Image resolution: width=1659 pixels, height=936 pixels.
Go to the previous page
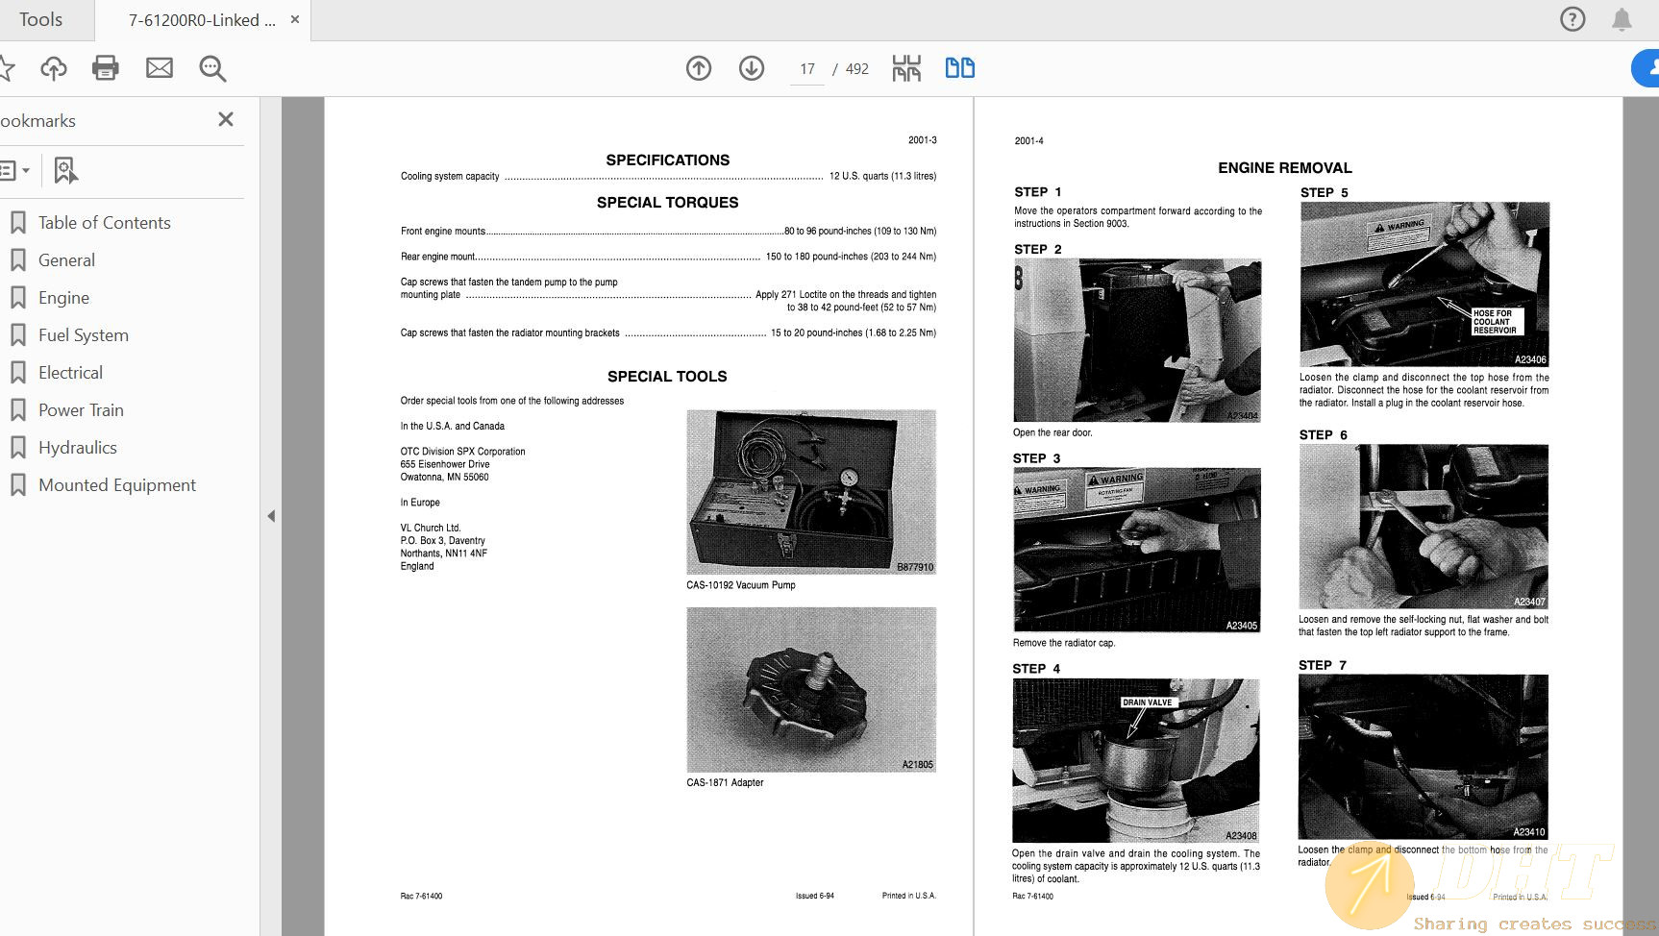(699, 68)
